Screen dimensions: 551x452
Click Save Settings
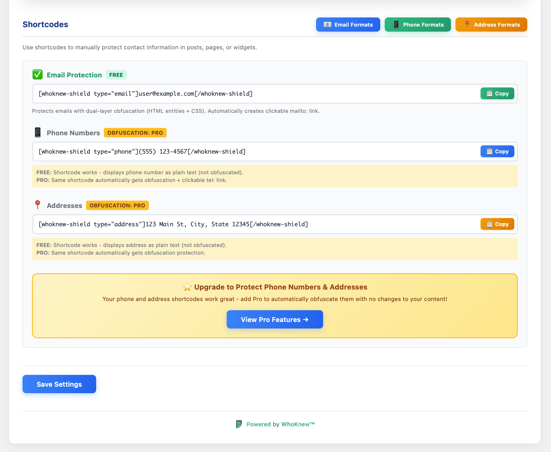click(59, 384)
